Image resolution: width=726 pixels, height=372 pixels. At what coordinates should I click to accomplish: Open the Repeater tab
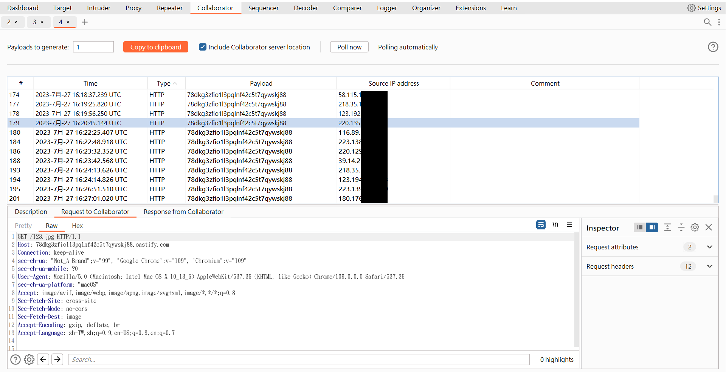pos(170,8)
